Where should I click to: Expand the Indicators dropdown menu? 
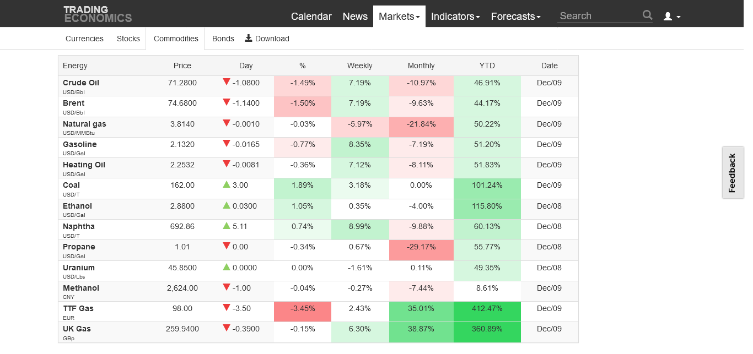tap(455, 17)
